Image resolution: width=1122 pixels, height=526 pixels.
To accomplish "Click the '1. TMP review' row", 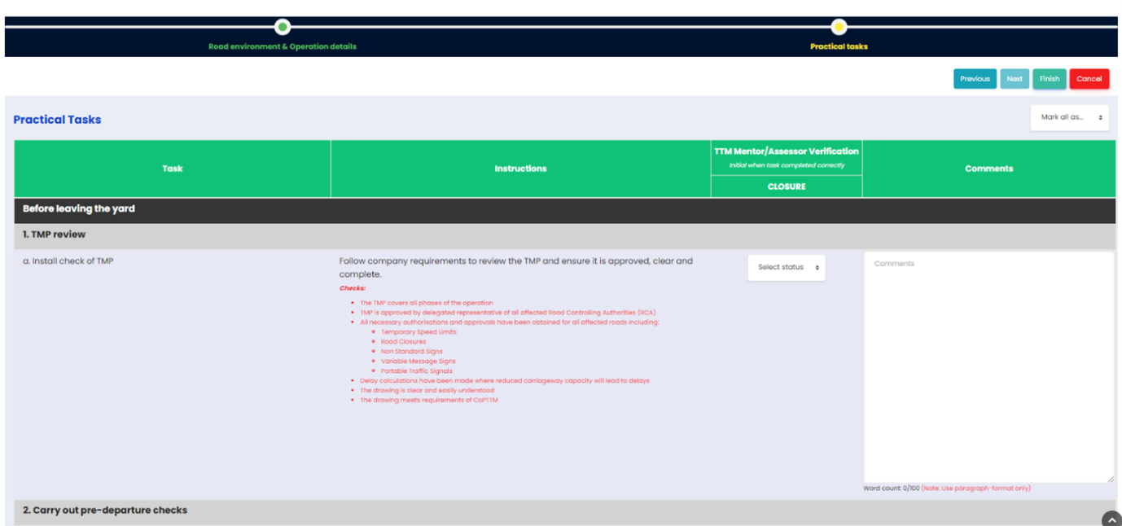I will pyautogui.click(x=564, y=235).
